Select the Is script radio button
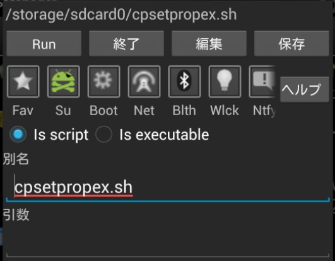 point(18,135)
